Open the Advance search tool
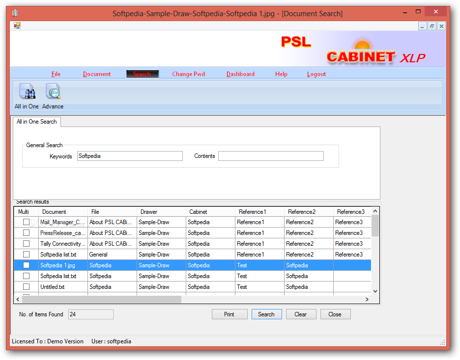460x360 pixels. [53, 96]
